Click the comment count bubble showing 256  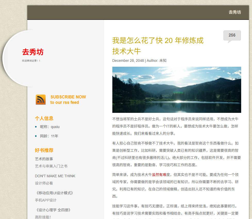232,35
